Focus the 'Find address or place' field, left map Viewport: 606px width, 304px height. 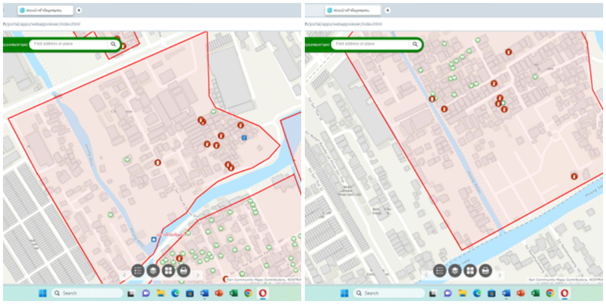69,44
